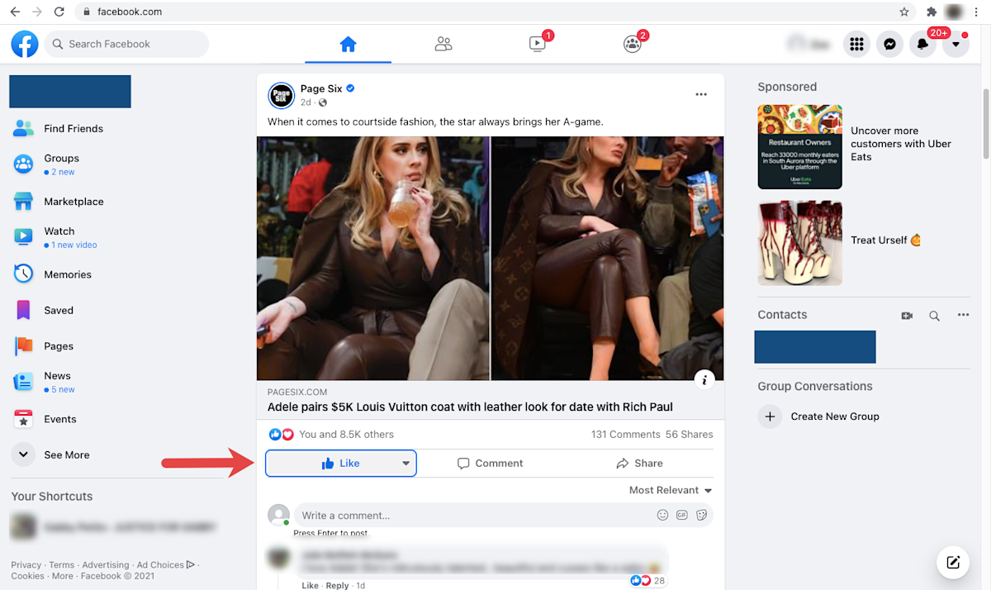Open the apps grid menu
The height and width of the screenshot is (590, 991).
pos(856,44)
